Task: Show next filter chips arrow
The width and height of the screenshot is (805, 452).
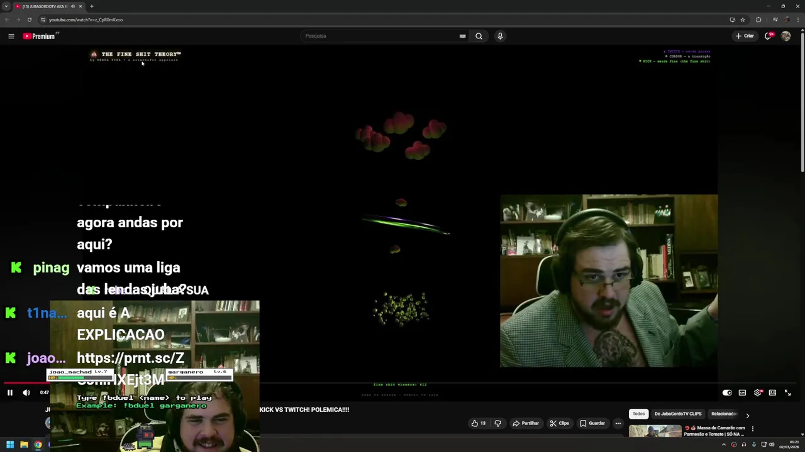Action: pyautogui.click(x=747, y=415)
